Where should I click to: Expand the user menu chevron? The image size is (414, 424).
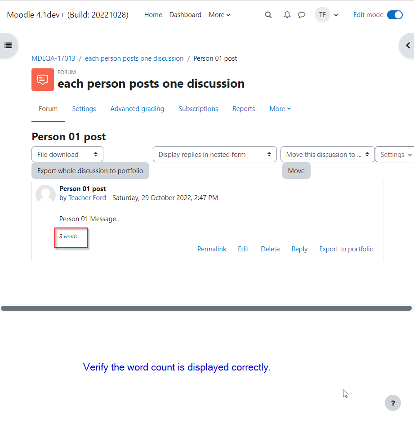(x=336, y=15)
